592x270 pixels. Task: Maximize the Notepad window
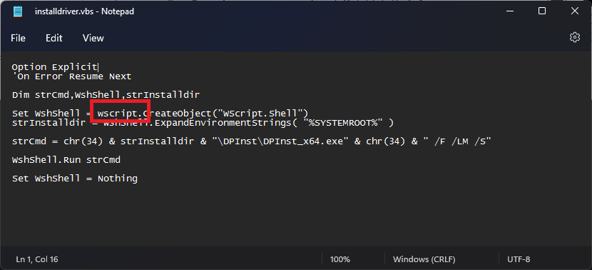(x=542, y=11)
